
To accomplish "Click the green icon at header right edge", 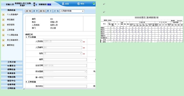I will click(94, 4).
